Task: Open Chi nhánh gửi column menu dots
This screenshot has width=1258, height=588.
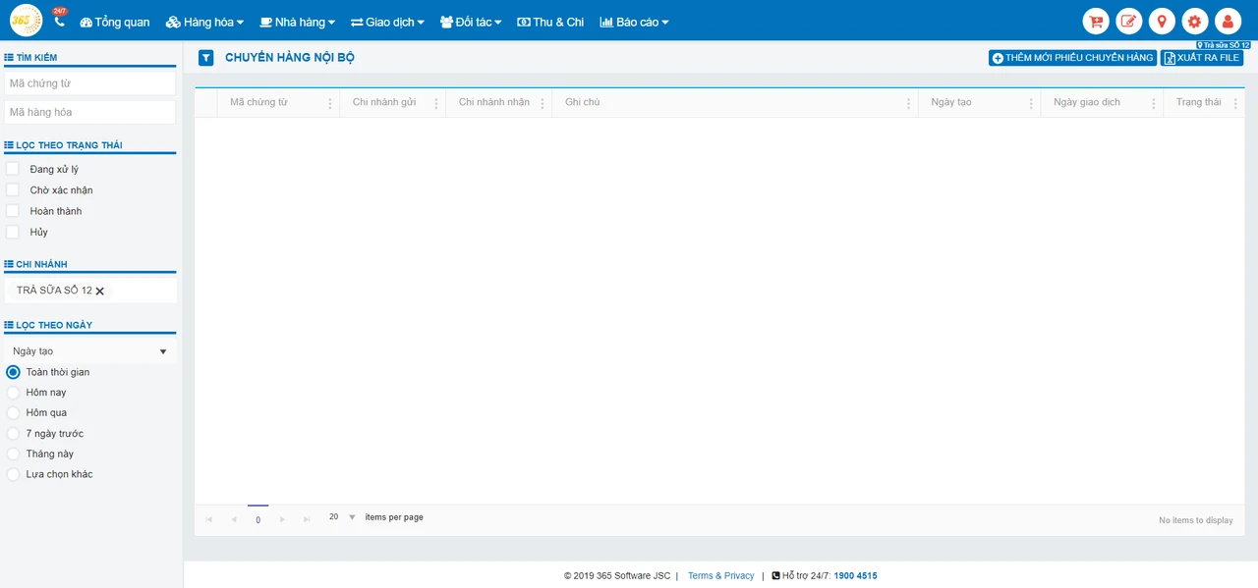Action: pyautogui.click(x=436, y=103)
